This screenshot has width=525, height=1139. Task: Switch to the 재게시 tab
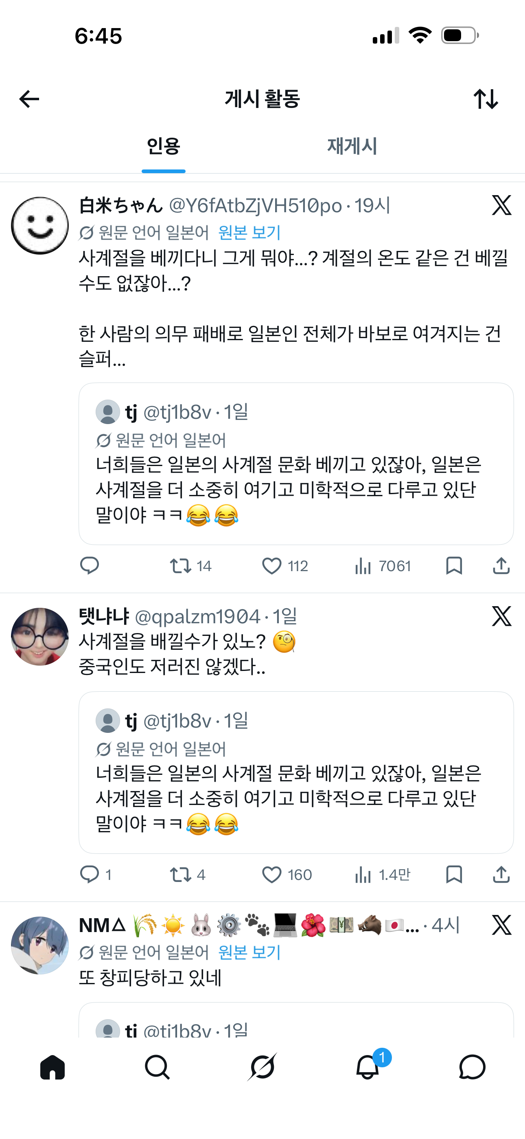pos(352,146)
